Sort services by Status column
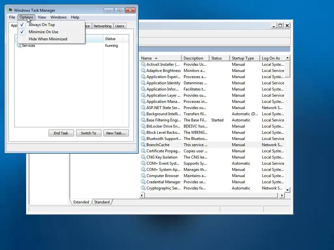 click(220, 58)
